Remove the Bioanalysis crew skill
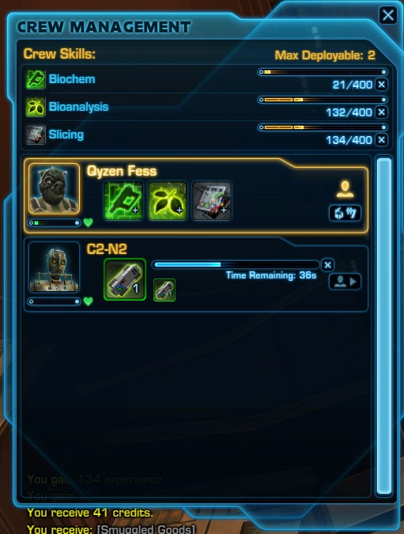Viewport: 404px width, 534px height. pos(382,112)
